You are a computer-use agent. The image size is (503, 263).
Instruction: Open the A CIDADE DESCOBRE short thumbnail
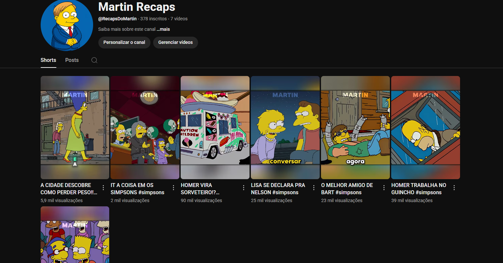(x=75, y=128)
